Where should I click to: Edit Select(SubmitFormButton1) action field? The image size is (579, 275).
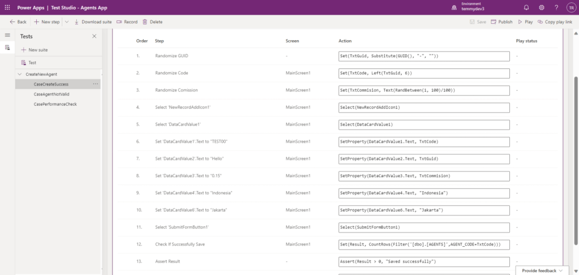[x=424, y=227]
